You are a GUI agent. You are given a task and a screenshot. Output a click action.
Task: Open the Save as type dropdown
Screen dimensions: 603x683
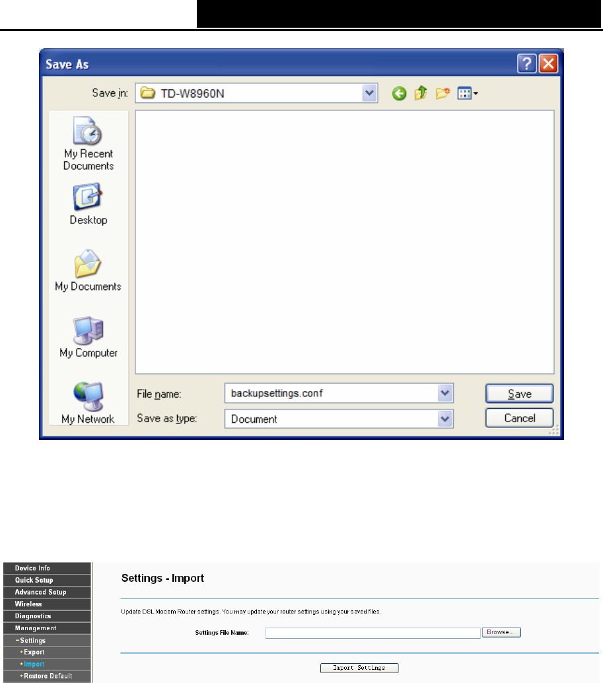[444, 419]
